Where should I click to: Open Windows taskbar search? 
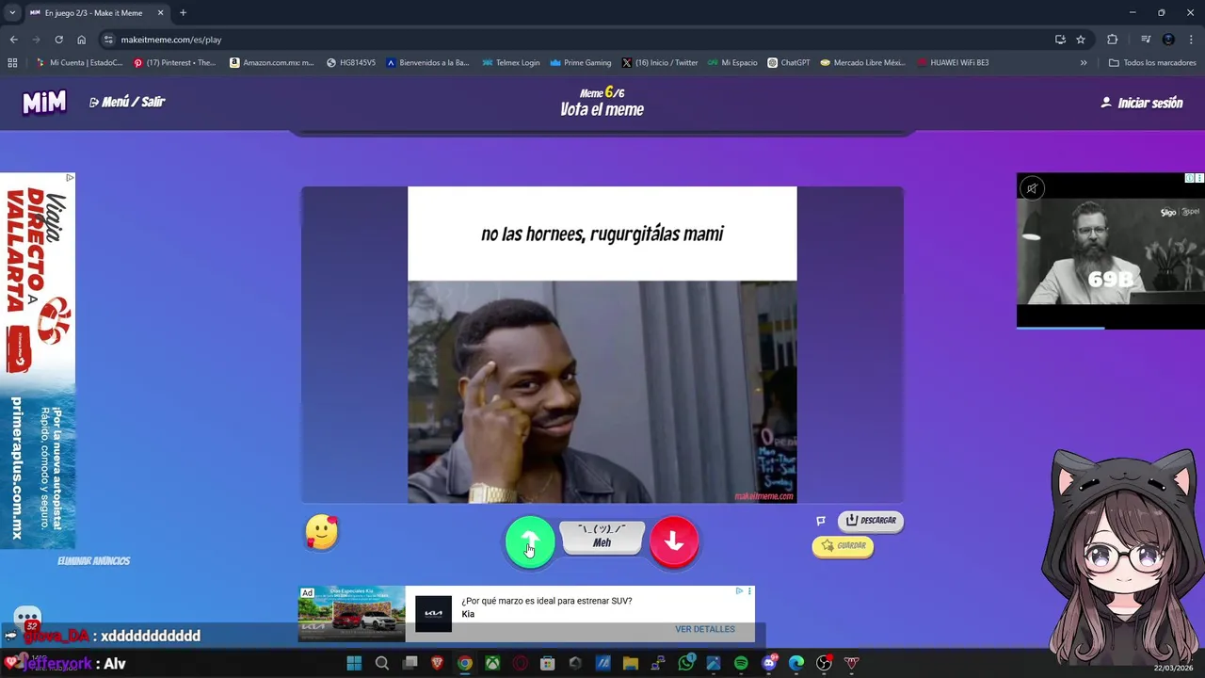click(x=381, y=664)
